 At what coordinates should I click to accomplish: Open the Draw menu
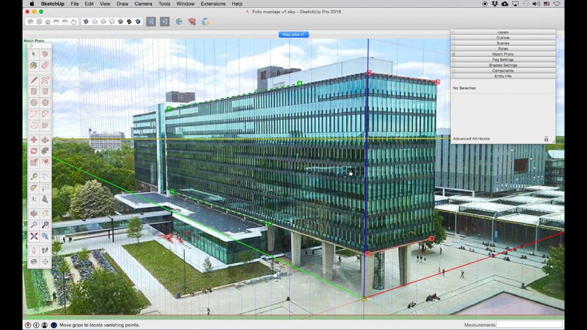122,4
